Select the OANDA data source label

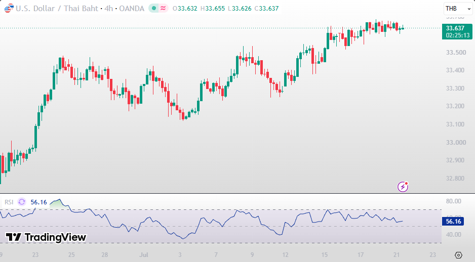tap(132, 9)
